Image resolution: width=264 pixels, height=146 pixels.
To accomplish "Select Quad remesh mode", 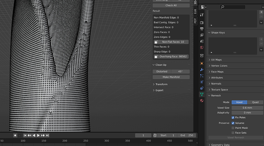I will (255, 102).
